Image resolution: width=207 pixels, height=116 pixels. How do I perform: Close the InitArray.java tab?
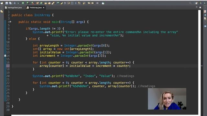[x=44, y=8]
